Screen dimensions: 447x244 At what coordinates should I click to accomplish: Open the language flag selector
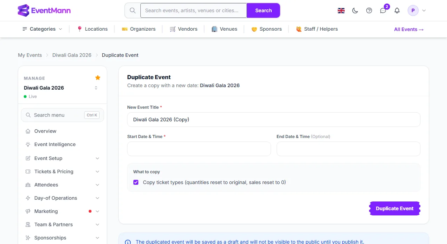(341, 10)
